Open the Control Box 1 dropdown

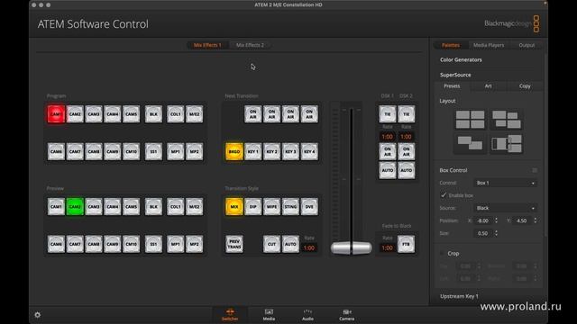505,183
